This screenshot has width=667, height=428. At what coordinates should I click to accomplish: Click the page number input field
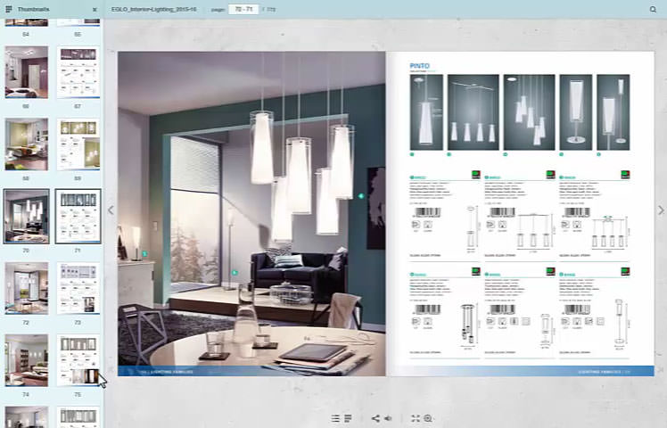coord(242,9)
